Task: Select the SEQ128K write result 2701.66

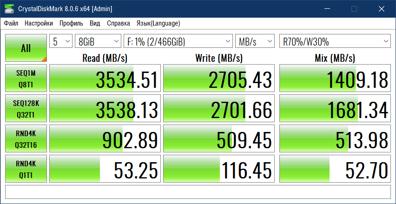Action: tap(219, 108)
